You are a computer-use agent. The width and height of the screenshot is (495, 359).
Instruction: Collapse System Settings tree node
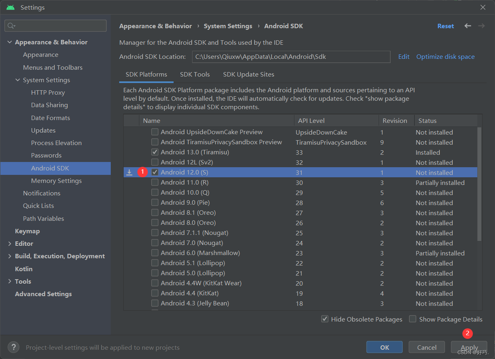click(18, 80)
